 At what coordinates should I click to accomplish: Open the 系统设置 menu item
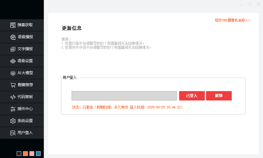tap(25, 121)
